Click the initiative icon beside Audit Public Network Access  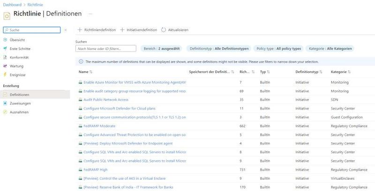tap(80, 100)
